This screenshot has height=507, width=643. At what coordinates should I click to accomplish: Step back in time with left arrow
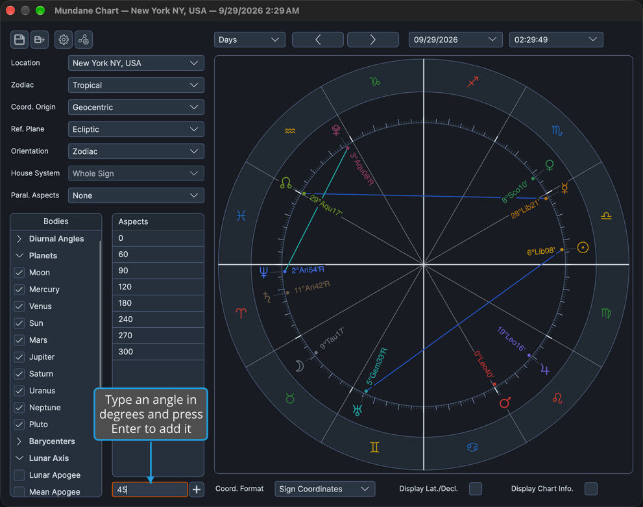318,40
